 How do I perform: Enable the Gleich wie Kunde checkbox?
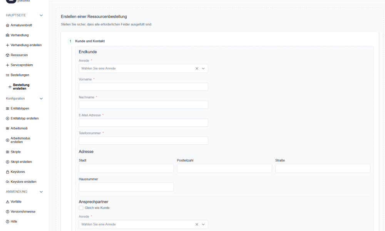(x=81, y=208)
